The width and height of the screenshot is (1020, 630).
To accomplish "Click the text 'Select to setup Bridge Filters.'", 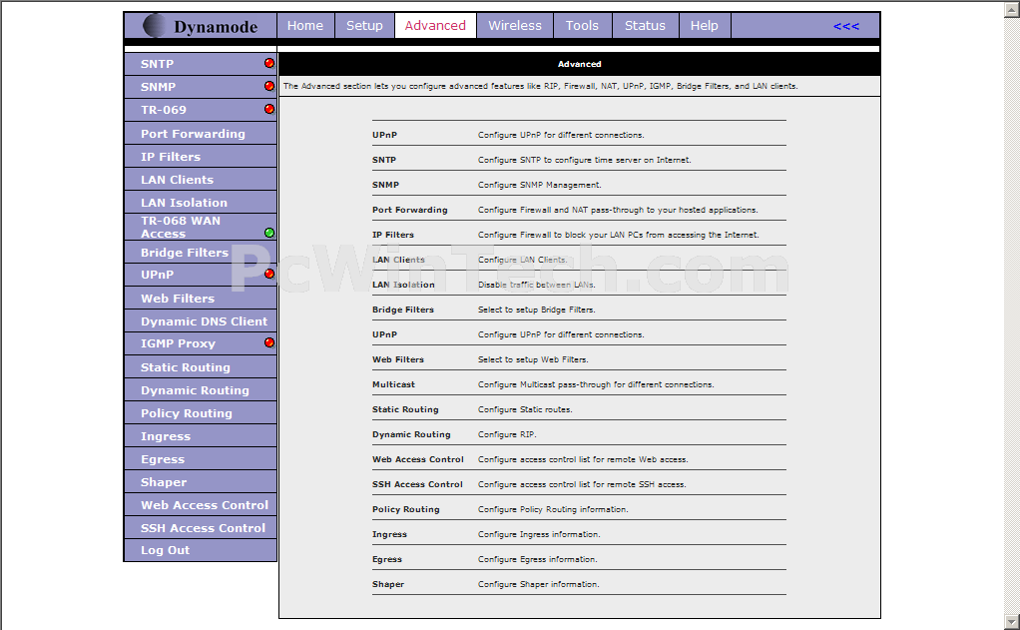I will (x=537, y=310).
